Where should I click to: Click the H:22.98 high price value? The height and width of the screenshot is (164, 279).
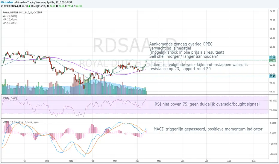tap(60, 6)
